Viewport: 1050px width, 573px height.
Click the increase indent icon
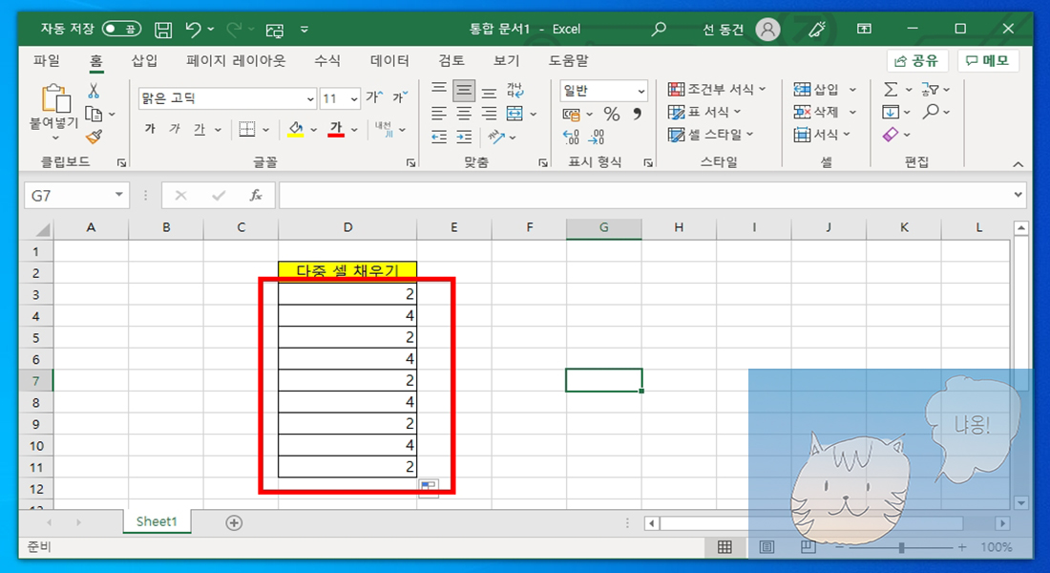[464, 138]
